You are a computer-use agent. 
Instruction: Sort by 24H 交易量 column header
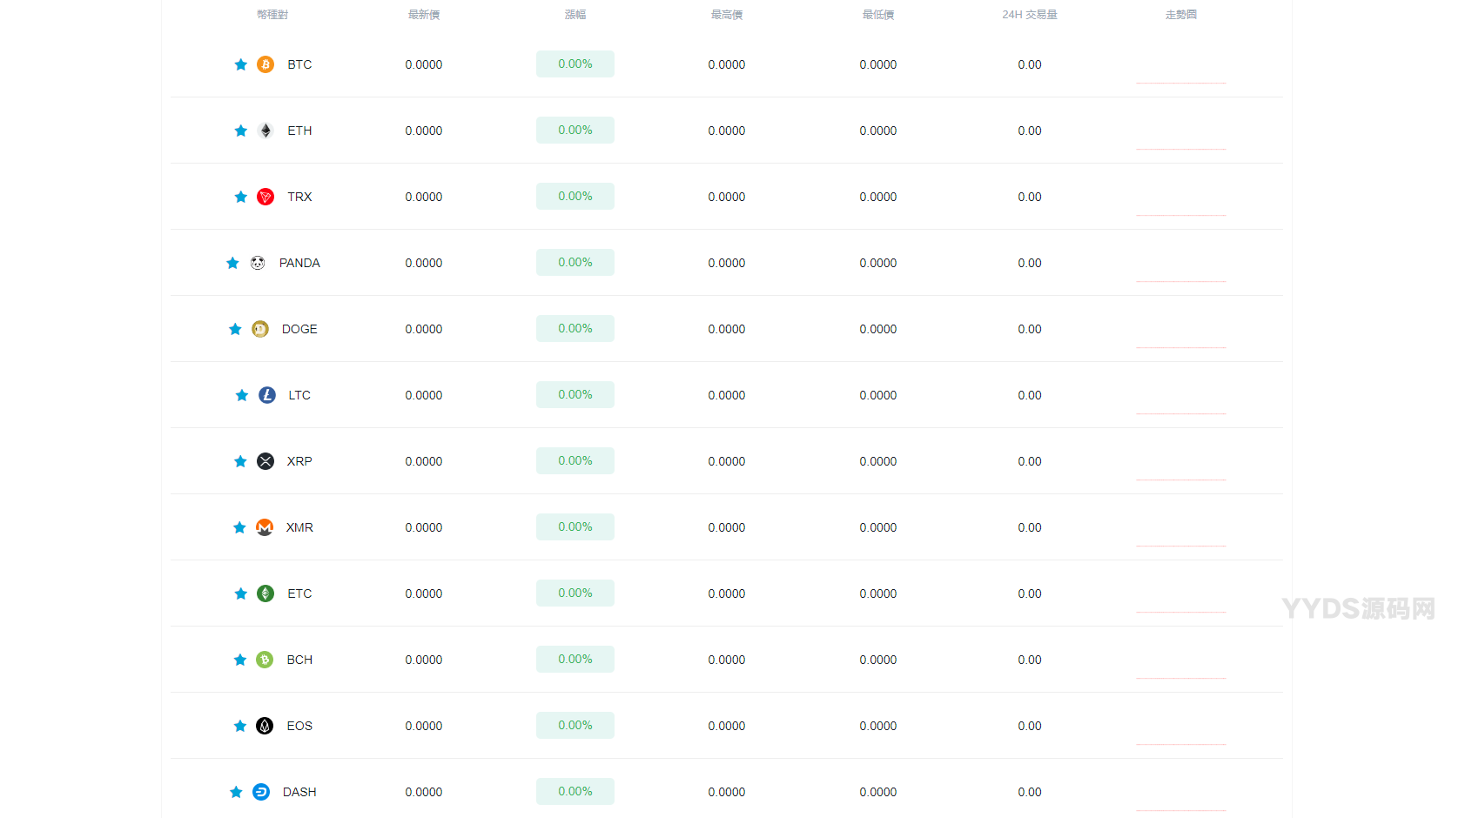(1030, 15)
